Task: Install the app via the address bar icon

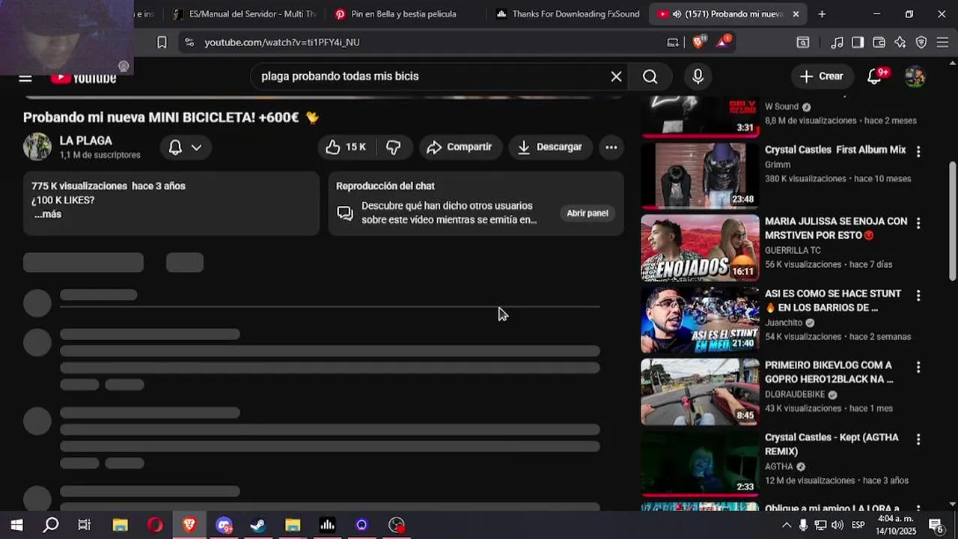Action: point(673,43)
